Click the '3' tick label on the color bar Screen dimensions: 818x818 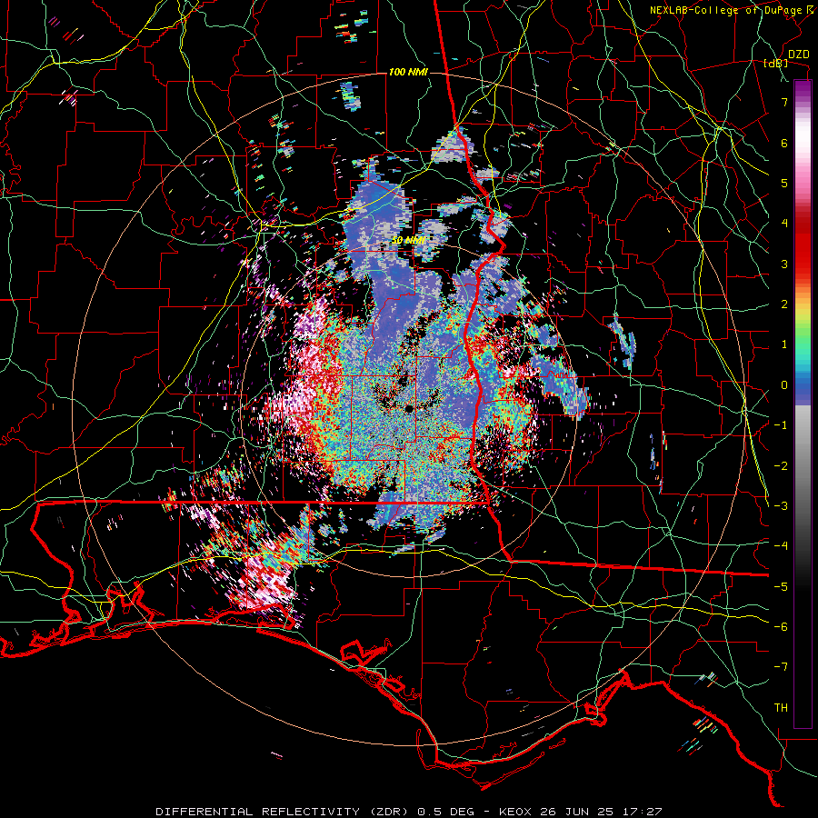[x=784, y=264]
